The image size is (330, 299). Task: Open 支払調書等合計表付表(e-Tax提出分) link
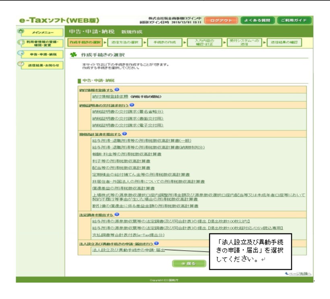(x=128, y=235)
